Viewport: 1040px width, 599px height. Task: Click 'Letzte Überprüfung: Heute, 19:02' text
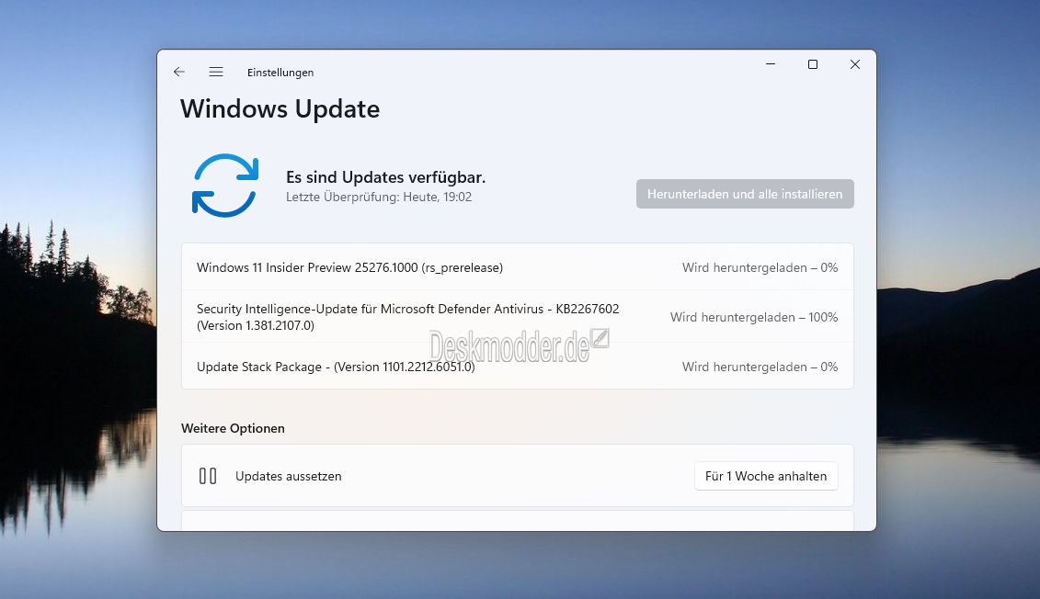tap(379, 197)
